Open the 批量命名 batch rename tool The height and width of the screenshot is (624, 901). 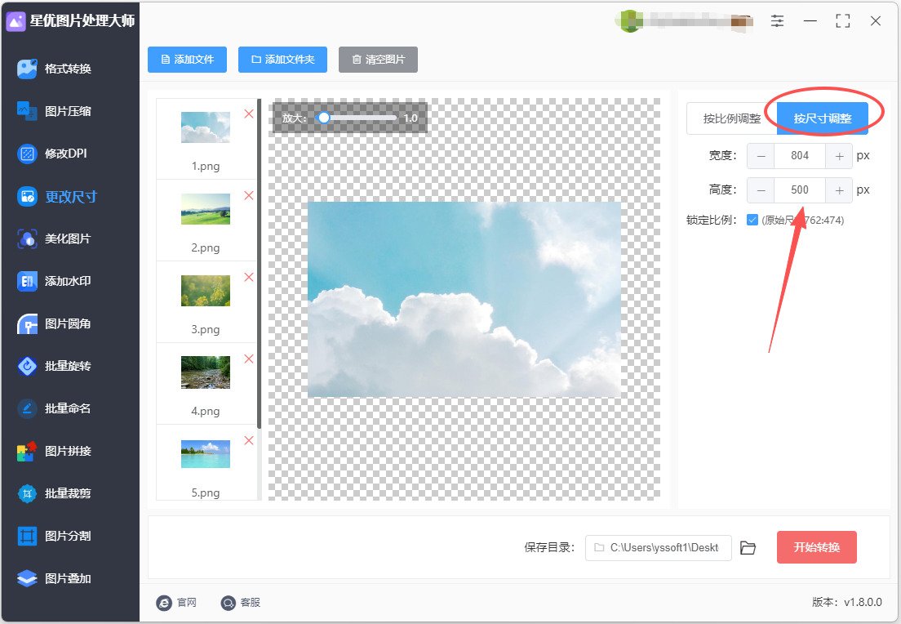coord(55,408)
